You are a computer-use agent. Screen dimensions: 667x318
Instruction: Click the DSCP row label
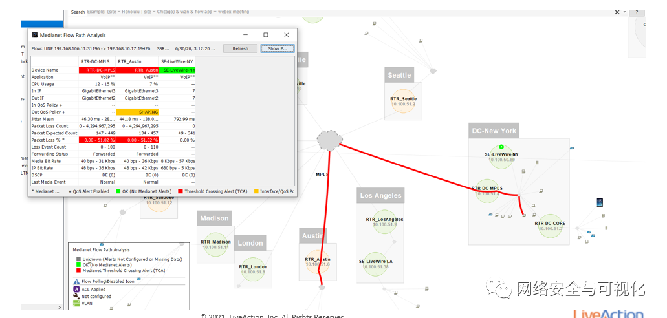click(37, 175)
